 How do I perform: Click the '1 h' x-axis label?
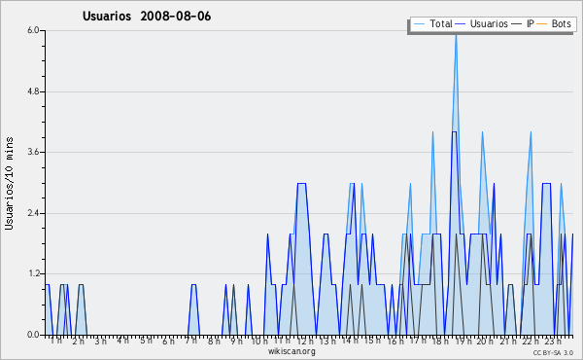pyautogui.click(x=55, y=341)
